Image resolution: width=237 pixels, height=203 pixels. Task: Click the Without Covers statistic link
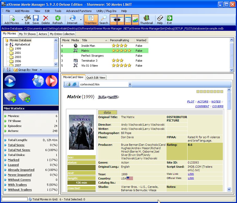click(19, 180)
